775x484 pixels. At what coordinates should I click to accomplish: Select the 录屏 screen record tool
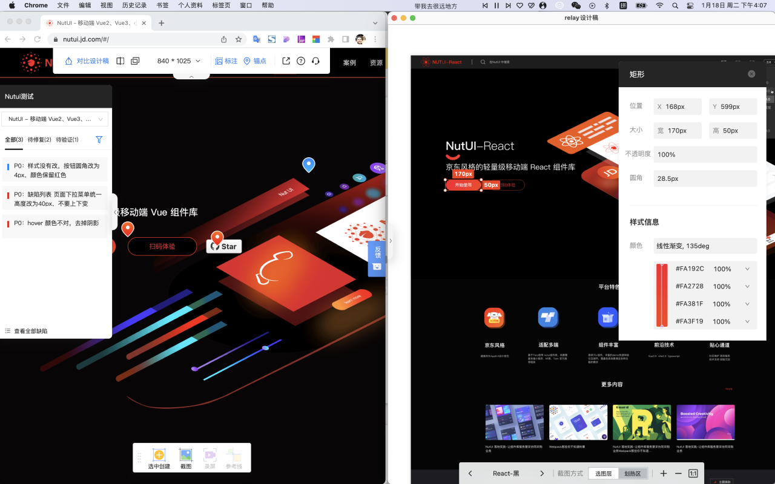click(x=209, y=459)
